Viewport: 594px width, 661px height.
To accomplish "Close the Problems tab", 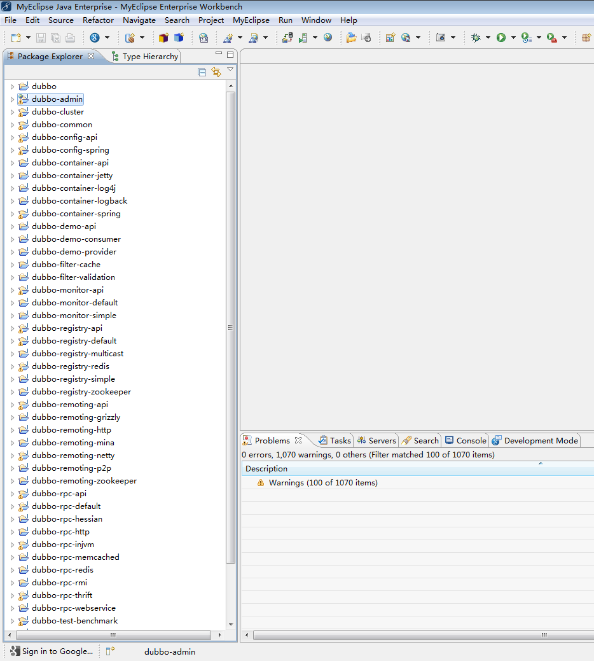I will coord(298,440).
